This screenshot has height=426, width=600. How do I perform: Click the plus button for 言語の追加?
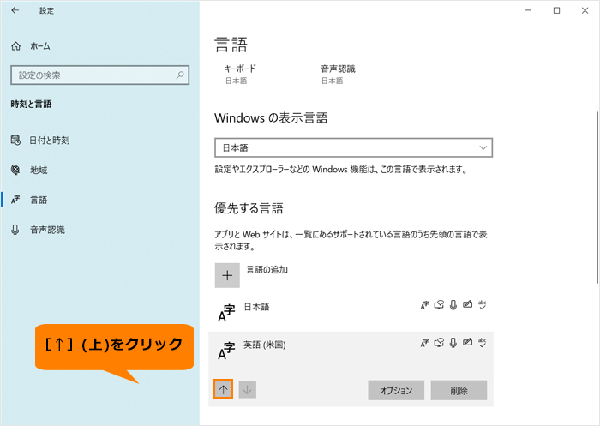[x=227, y=275]
